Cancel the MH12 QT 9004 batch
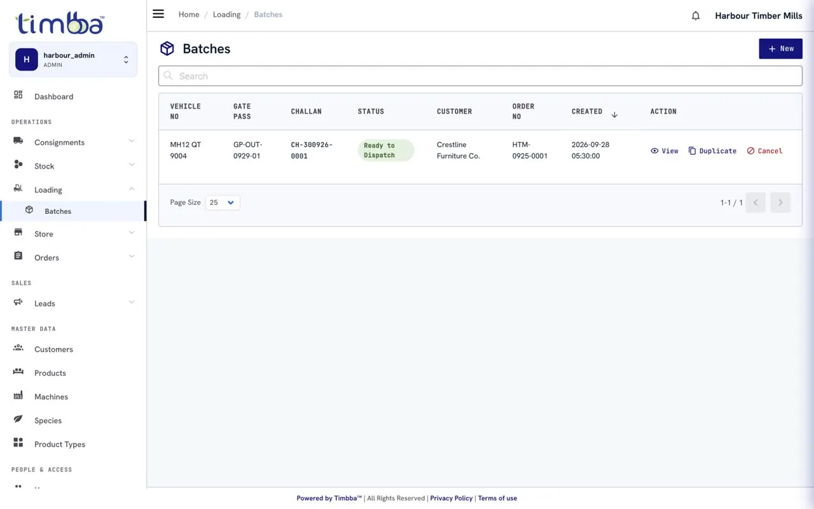Image resolution: width=814 pixels, height=509 pixels. 764,151
